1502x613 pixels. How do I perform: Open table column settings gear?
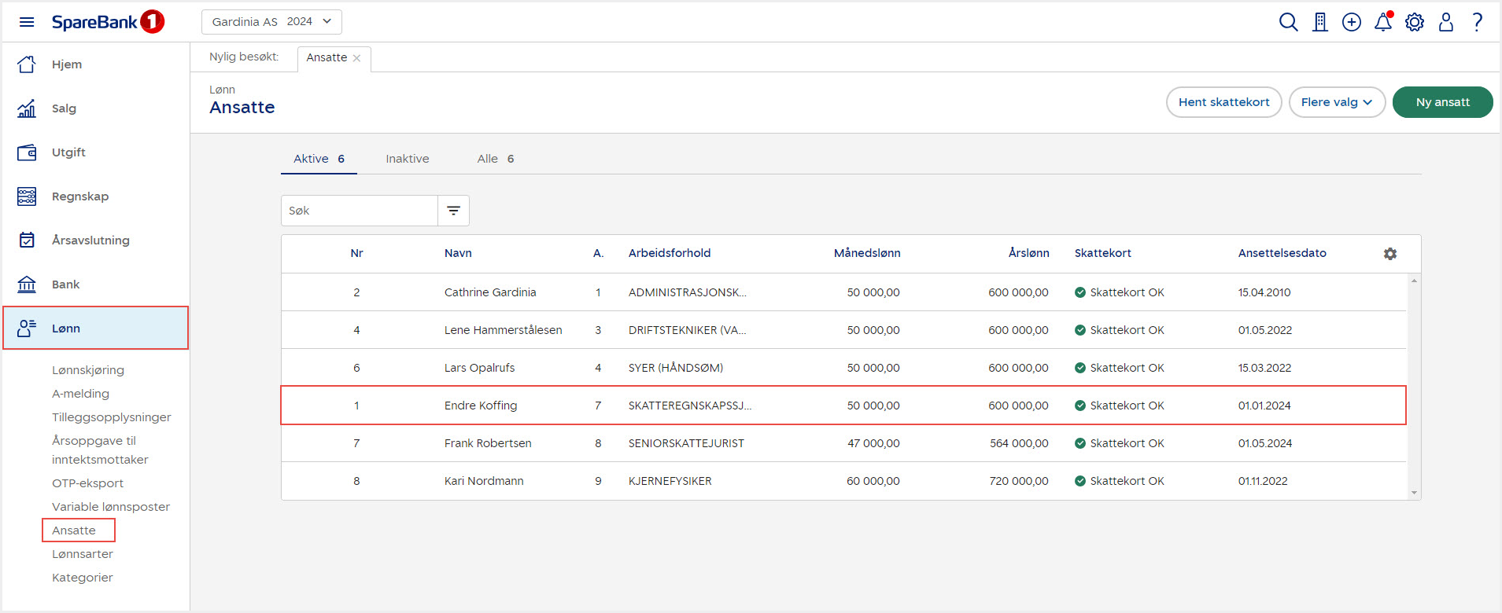(1390, 254)
